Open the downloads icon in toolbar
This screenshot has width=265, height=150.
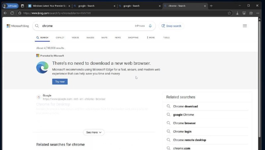tap(238, 13)
